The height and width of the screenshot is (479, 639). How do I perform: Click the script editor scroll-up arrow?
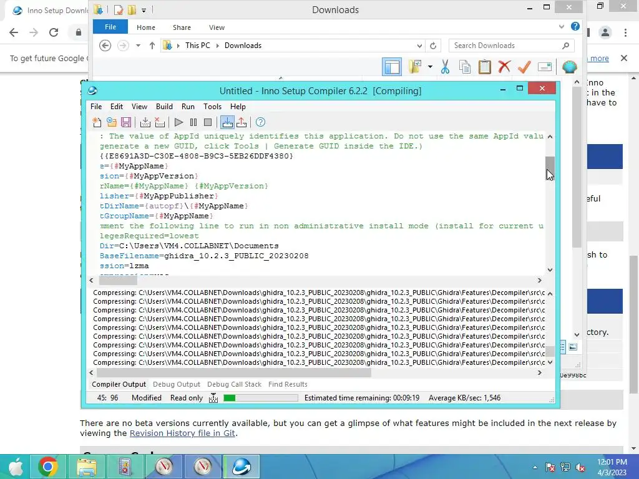pos(550,137)
